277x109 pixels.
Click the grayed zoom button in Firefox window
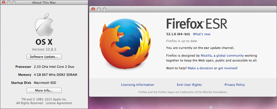105,9
